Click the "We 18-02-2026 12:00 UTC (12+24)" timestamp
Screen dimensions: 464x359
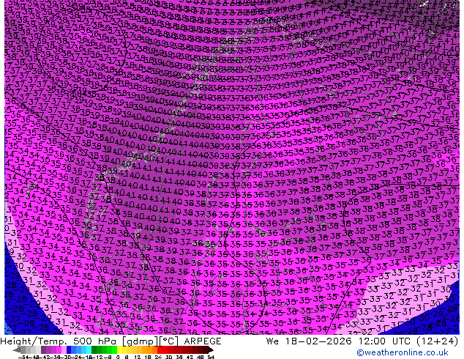[x=362, y=341]
